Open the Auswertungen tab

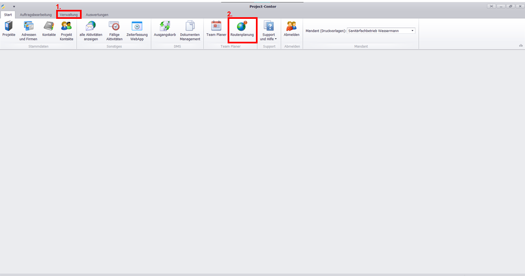point(97,15)
